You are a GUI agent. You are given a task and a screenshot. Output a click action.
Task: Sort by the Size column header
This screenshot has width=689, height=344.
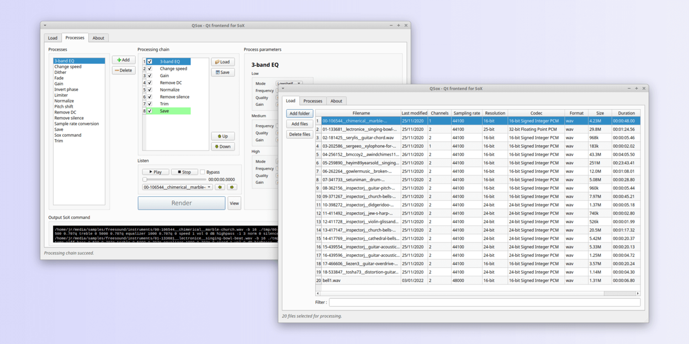point(600,113)
